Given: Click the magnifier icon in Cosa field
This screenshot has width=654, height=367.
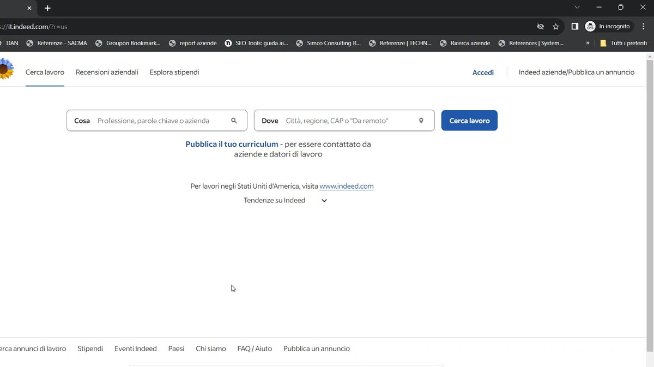Looking at the screenshot, I should point(234,121).
